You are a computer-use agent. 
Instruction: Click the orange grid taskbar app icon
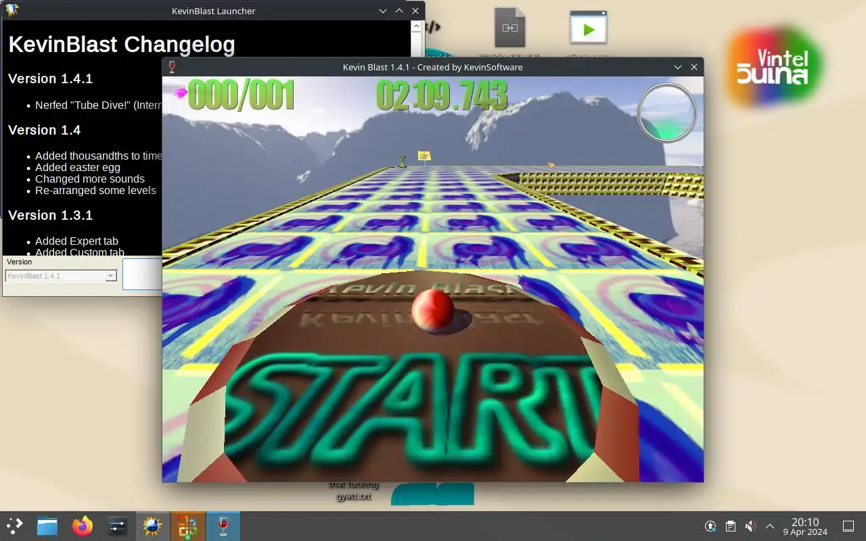(187, 526)
